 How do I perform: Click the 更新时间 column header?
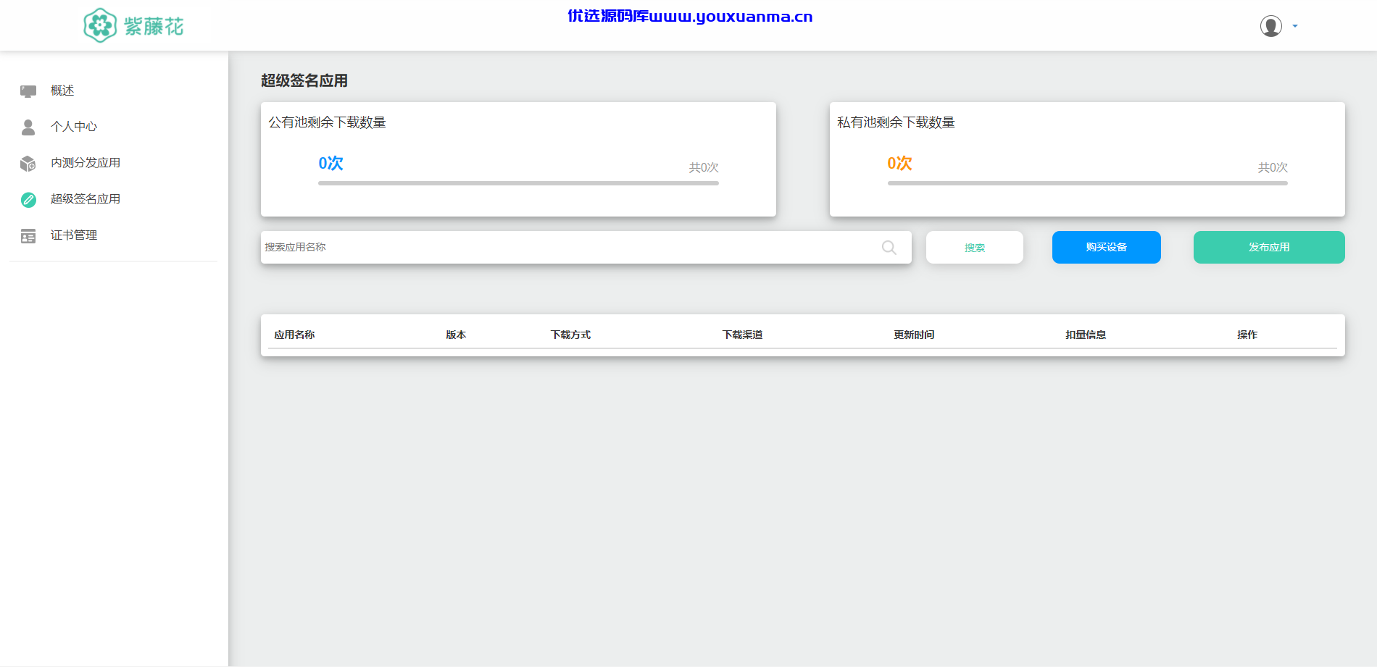tap(914, 335)
